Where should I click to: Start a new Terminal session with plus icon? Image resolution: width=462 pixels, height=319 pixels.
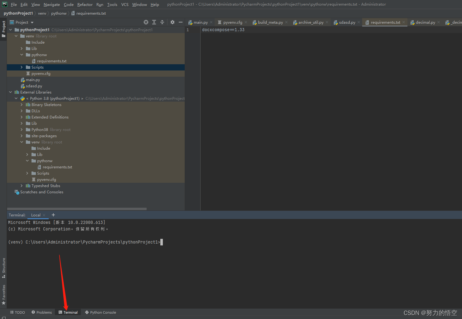53,215
